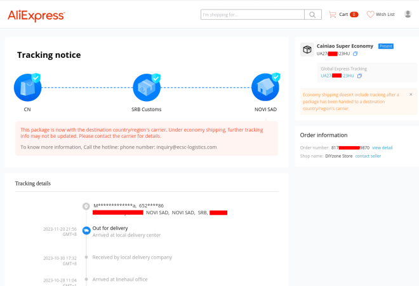Open the user account avatar

(x=408, y=14)
